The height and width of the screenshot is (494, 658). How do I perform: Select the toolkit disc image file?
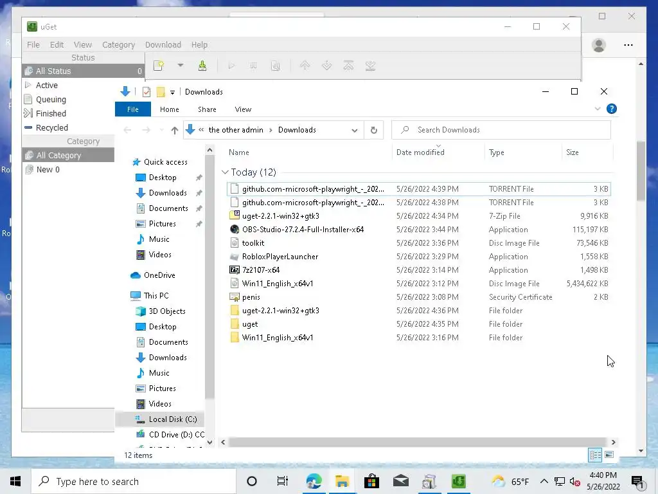418,242
